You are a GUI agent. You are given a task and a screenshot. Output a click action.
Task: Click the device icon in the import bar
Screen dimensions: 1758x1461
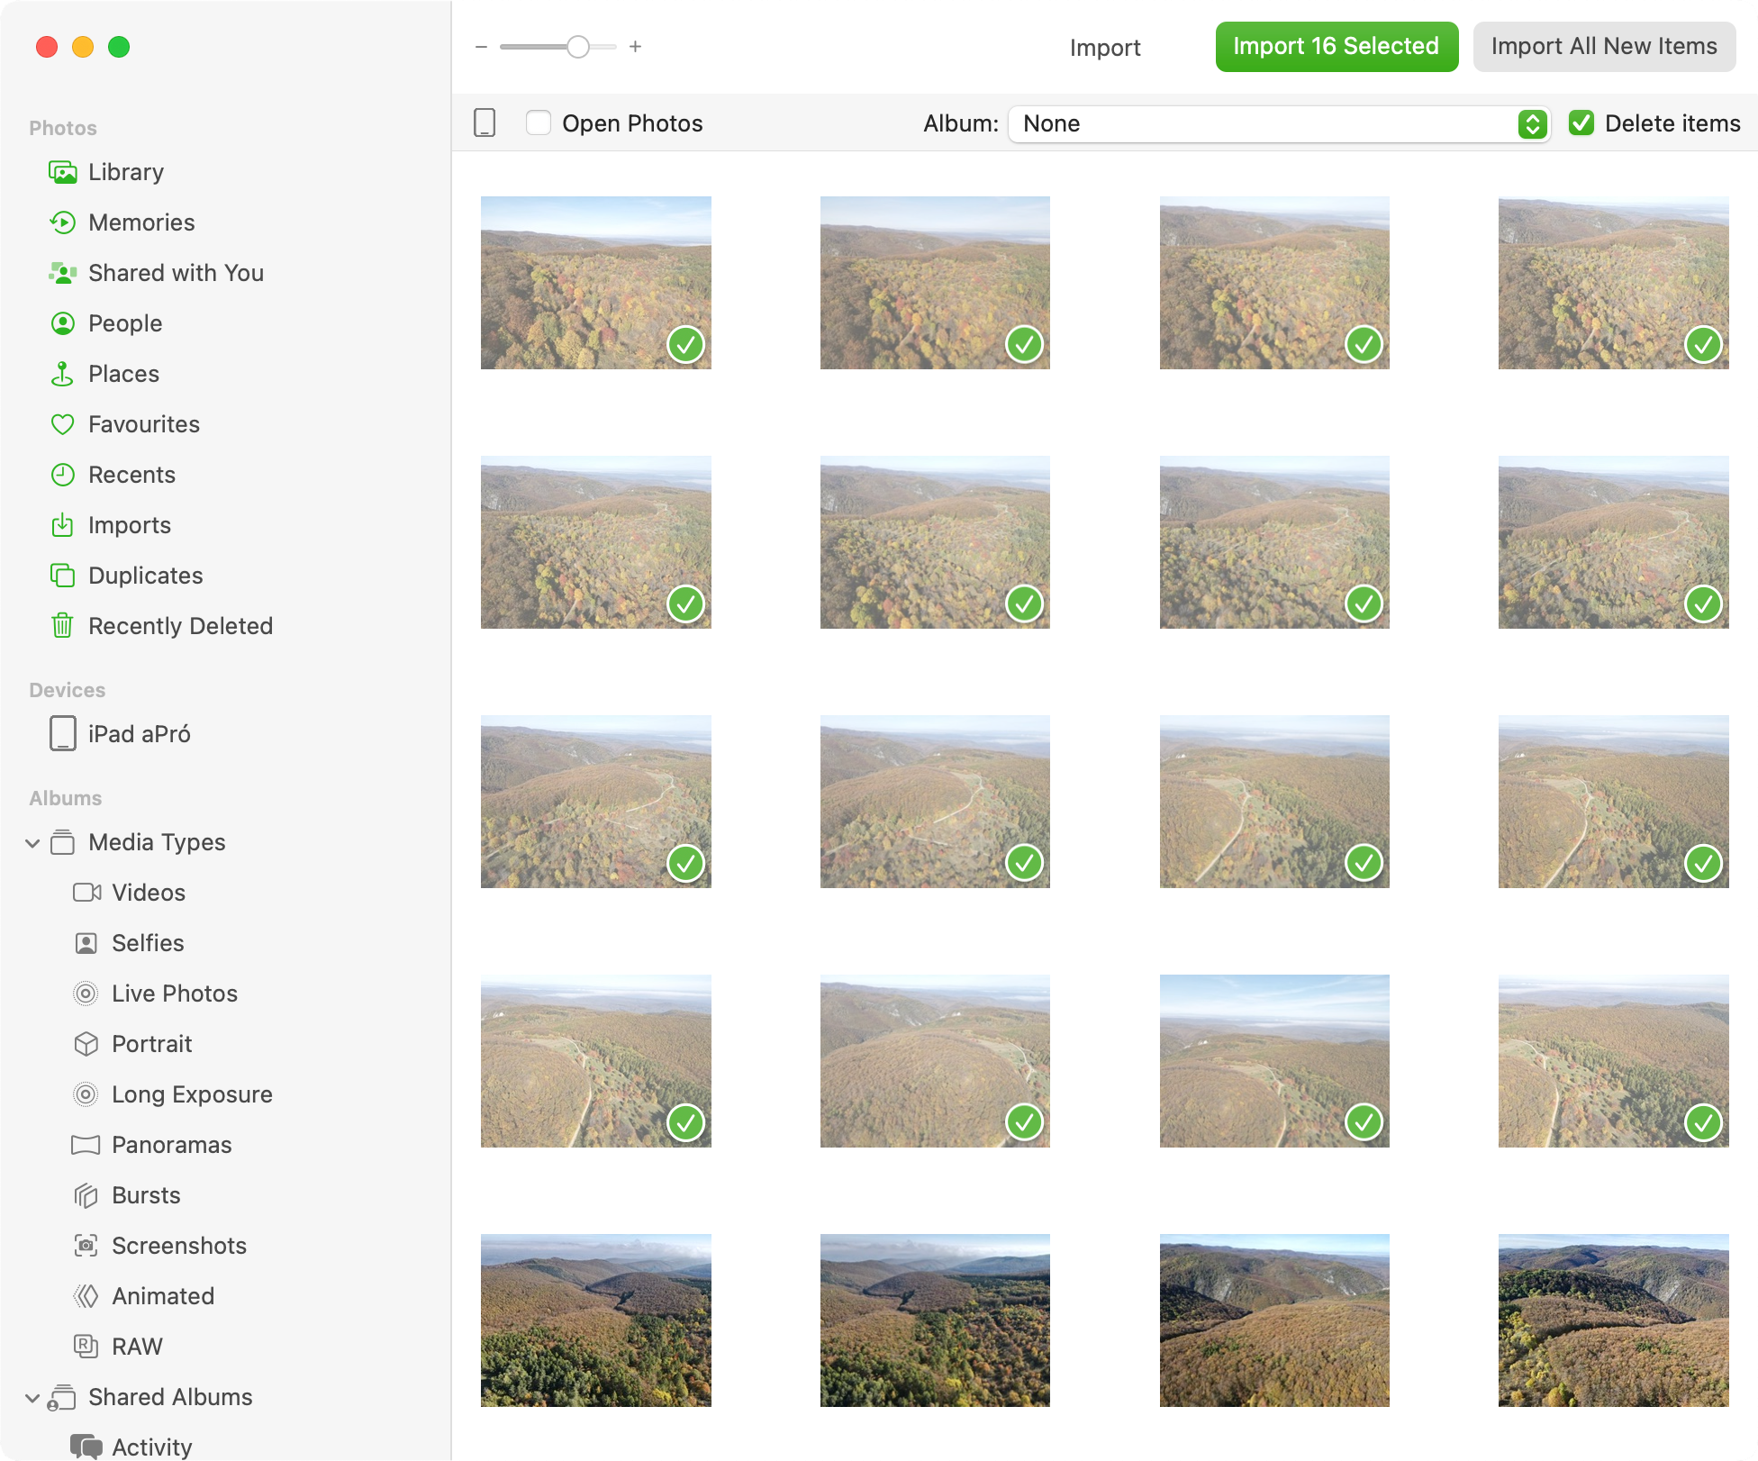[485, 123]
